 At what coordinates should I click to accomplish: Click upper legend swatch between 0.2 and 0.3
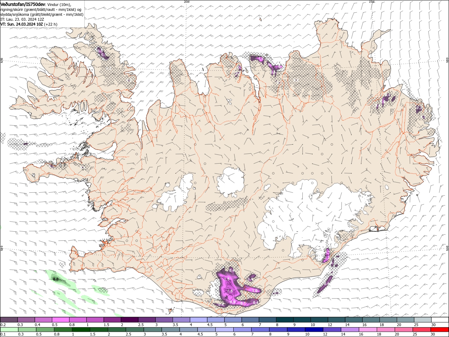pos(9,320)
